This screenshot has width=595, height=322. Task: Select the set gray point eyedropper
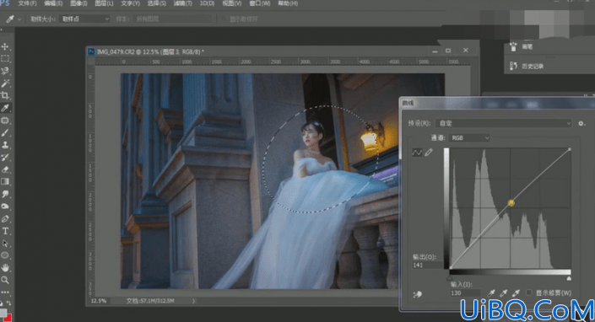(504, 292)
